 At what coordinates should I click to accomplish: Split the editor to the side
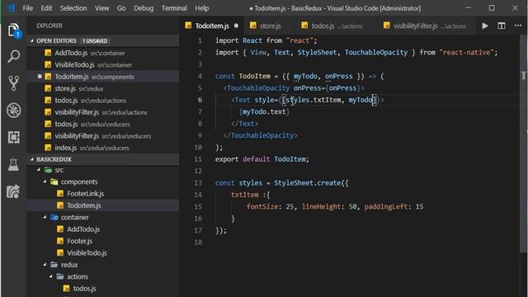[502, 26]
